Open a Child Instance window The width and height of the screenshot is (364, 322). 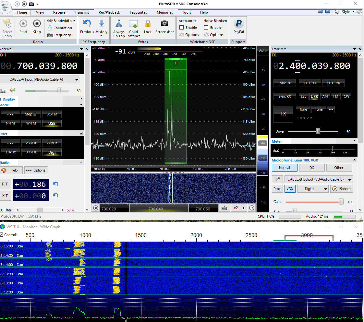click(x=133, y=24)
